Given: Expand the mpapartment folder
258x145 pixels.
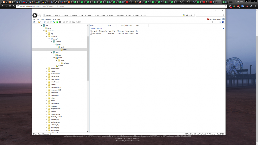Looking at the screenshot, I should coord(46,69).
